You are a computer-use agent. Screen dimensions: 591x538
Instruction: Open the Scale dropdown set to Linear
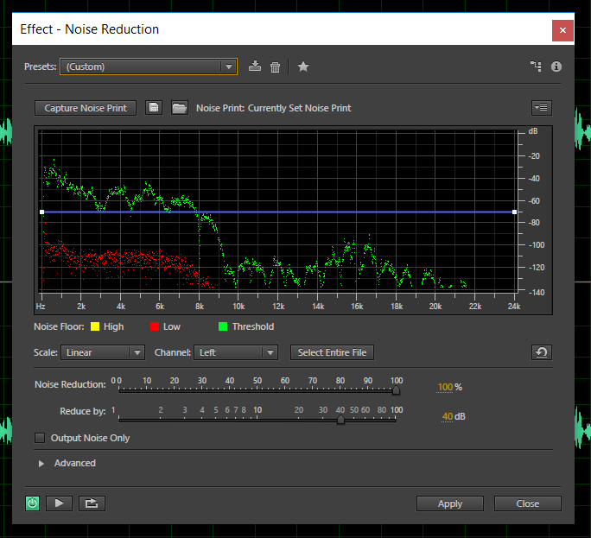click(103, 352)
